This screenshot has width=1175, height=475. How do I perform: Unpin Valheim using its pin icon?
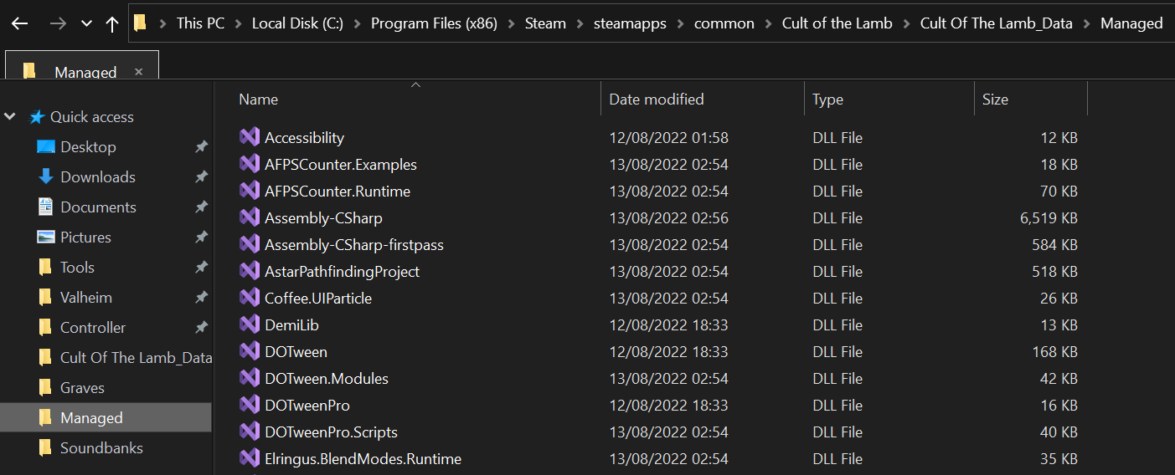pos(201,298)
